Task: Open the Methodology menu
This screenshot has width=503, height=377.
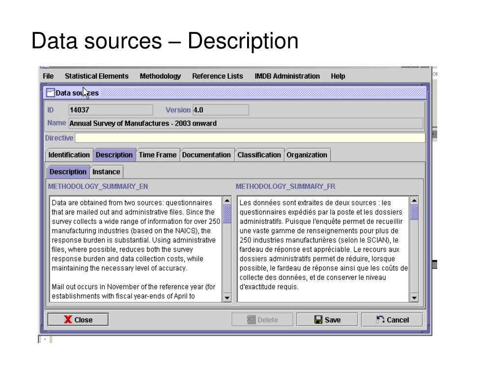Action: [x=160, y=76]
